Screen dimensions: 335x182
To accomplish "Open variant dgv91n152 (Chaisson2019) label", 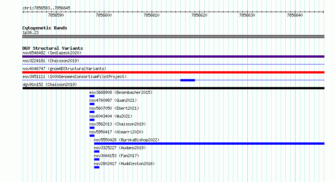I will 50,84.
